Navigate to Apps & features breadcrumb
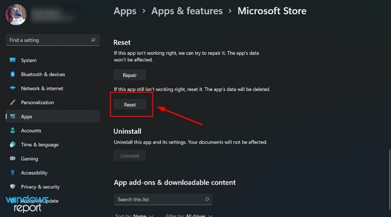Viewport: 391px width, 217px height. (187, 11)
